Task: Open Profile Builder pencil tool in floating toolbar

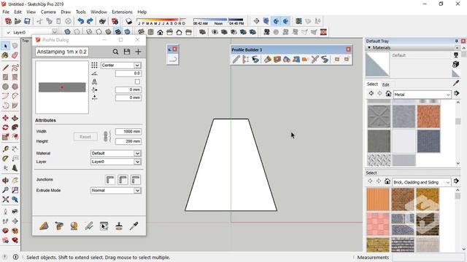Action: (x=236, y=60)
